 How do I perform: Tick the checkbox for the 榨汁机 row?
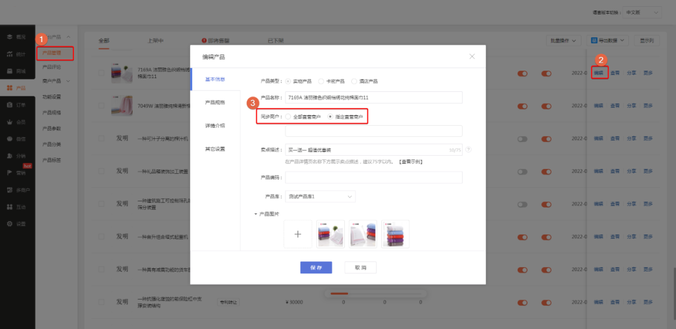(x=101, y=138)
